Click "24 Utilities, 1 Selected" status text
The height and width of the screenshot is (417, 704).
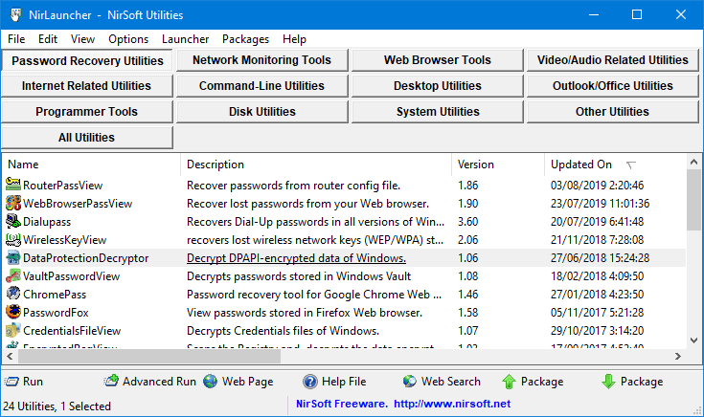pos(57,406)
